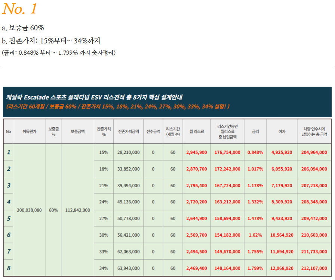Click row number 8 cell
335x280 pixels.
8,268
